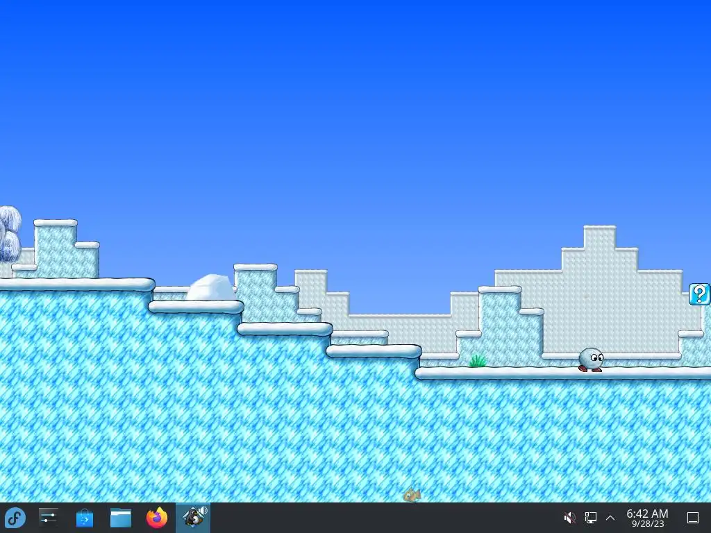Expand the hidden system tray icons
This screenshot has width=711, height=533.
(610, 518)
